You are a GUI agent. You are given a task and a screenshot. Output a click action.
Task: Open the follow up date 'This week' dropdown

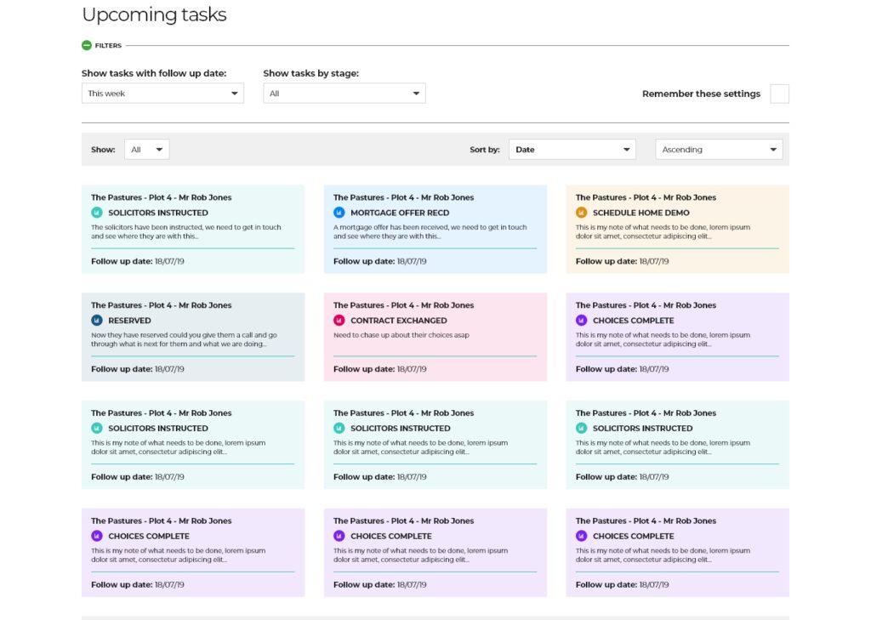[x=162, y=94]
